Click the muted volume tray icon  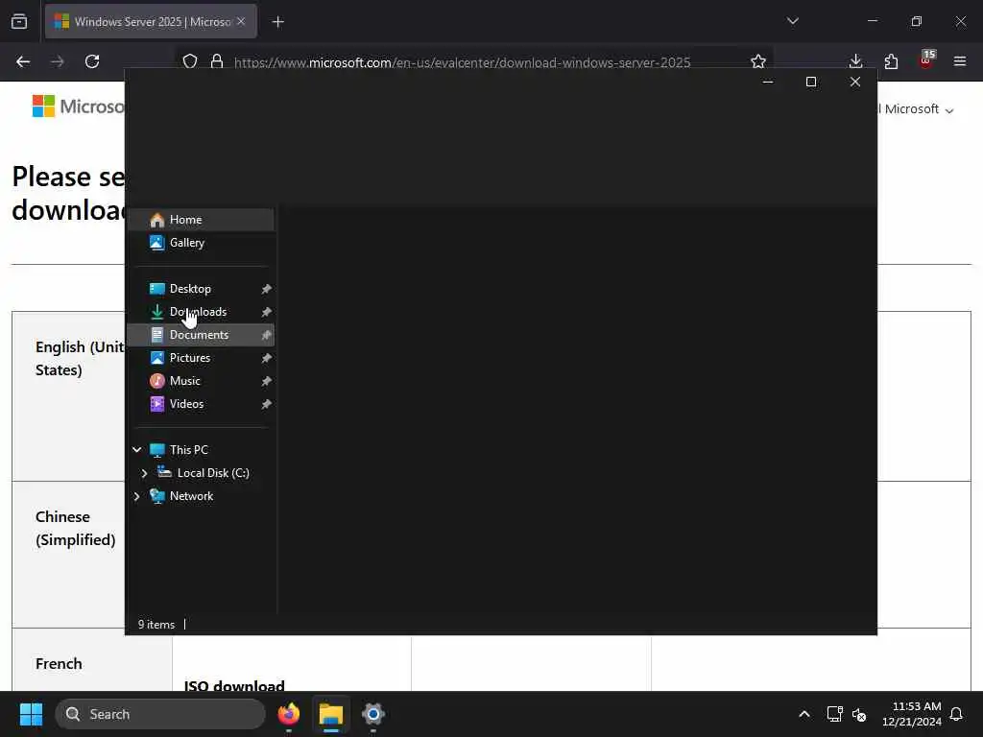[x=859, y=714]
